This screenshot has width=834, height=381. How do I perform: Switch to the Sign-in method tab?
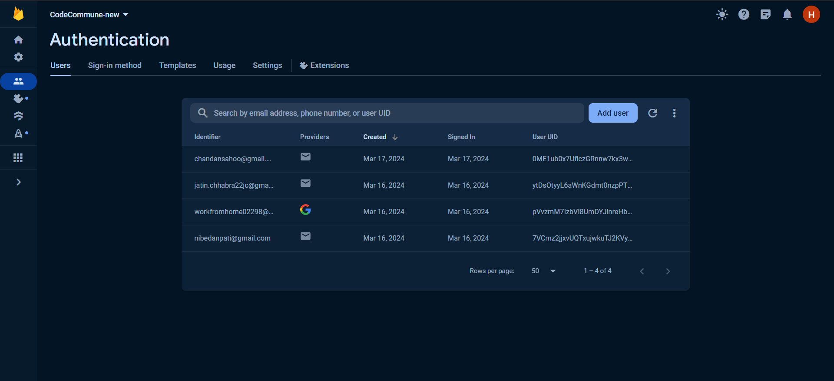(115, 65)
